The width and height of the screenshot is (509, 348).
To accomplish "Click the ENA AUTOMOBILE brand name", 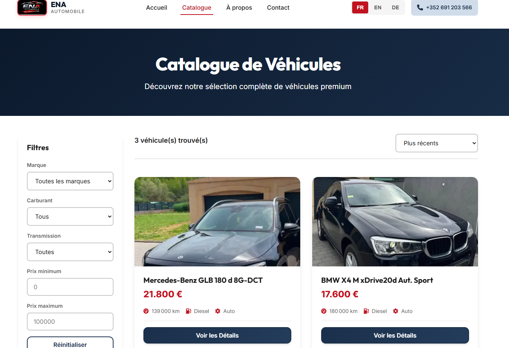I will [68, 7].
